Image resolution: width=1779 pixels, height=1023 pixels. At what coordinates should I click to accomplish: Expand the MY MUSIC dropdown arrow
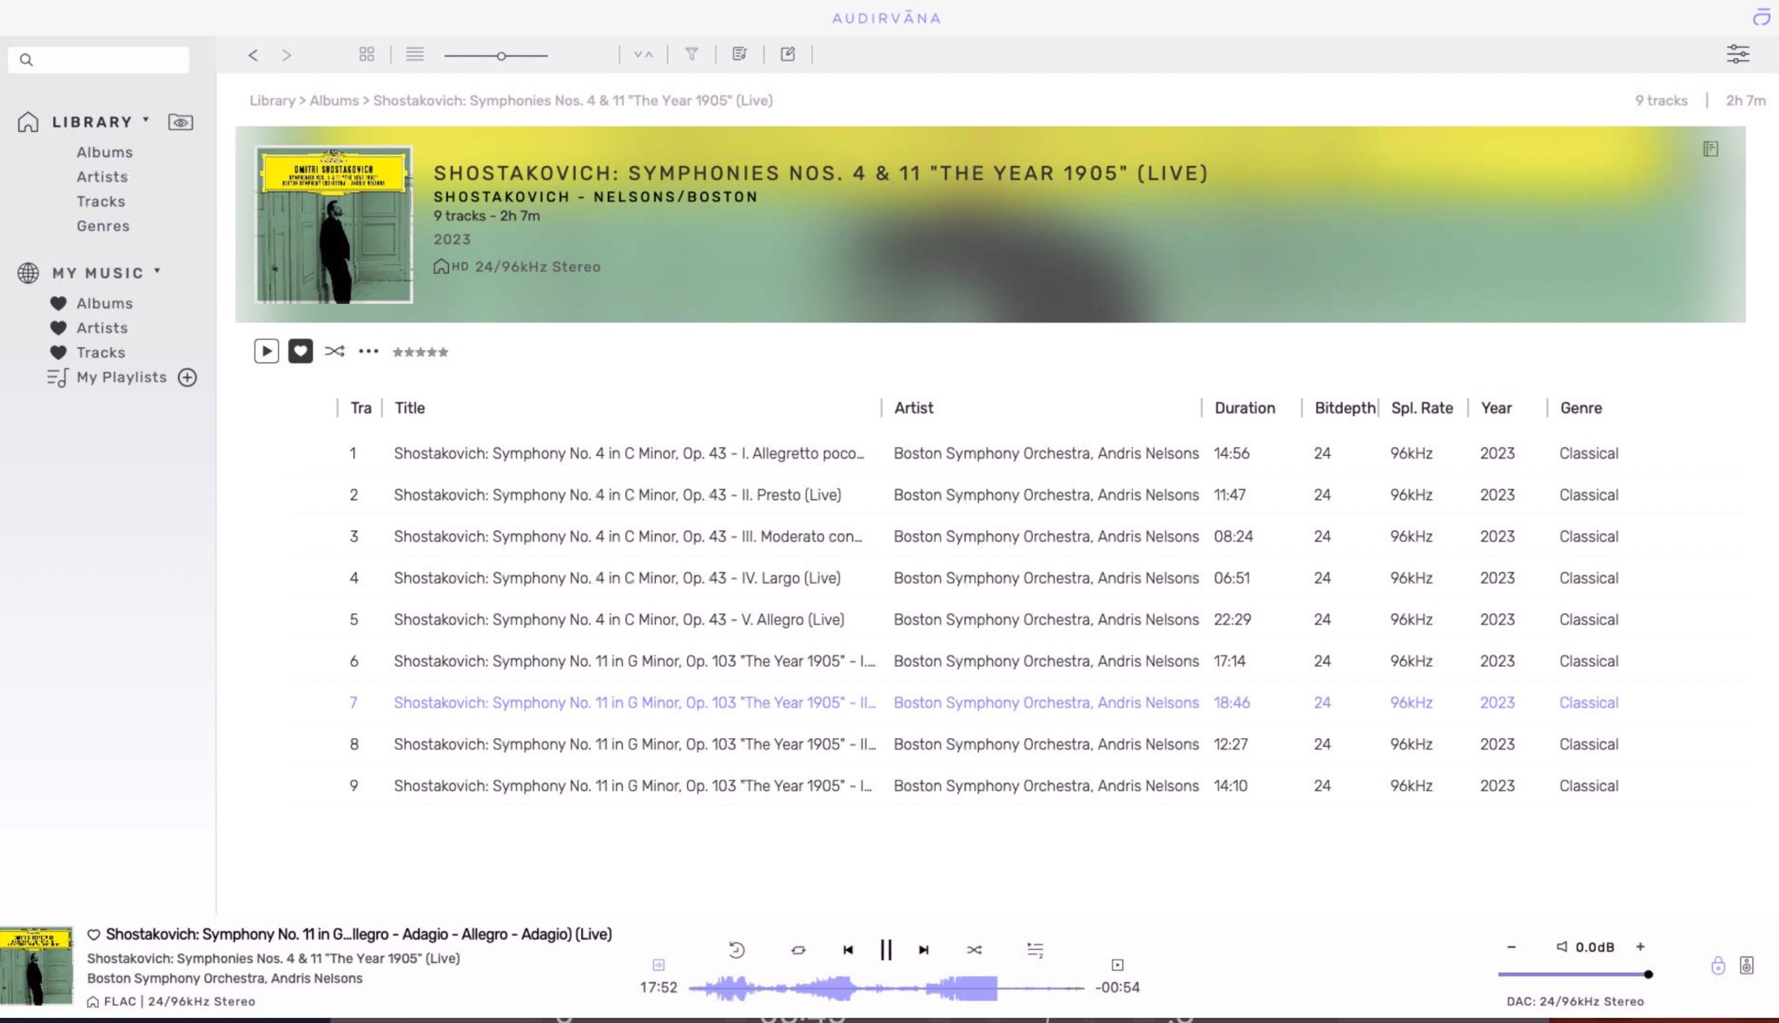157,271
